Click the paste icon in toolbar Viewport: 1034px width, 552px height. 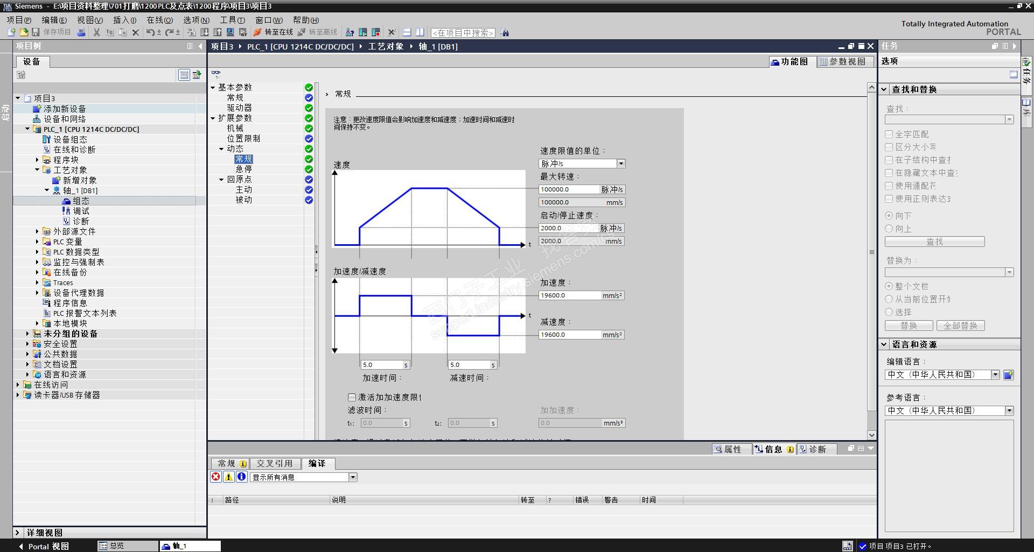click(x=123, y=32)
